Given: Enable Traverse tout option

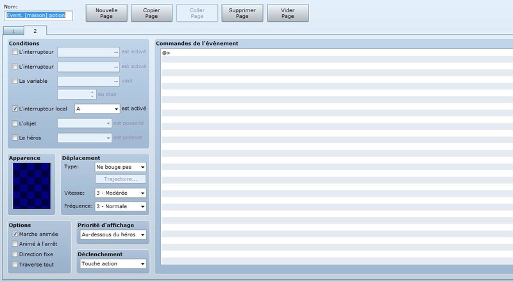Looking at the screenshot, I should [15, 264].
